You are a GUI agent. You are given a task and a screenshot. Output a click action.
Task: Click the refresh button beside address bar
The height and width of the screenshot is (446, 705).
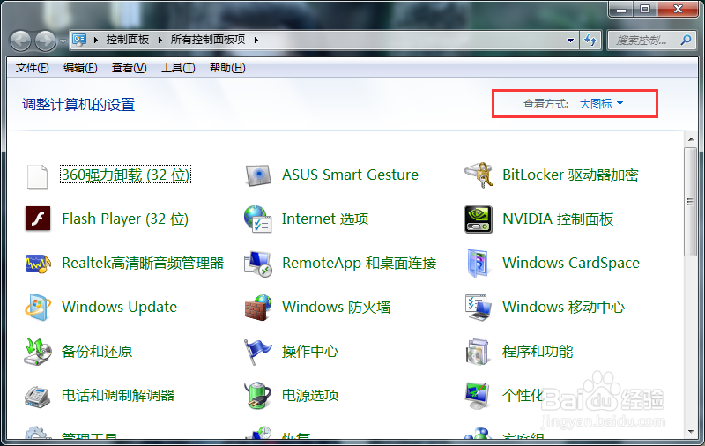pyautogui.click(x=590, y=40)
